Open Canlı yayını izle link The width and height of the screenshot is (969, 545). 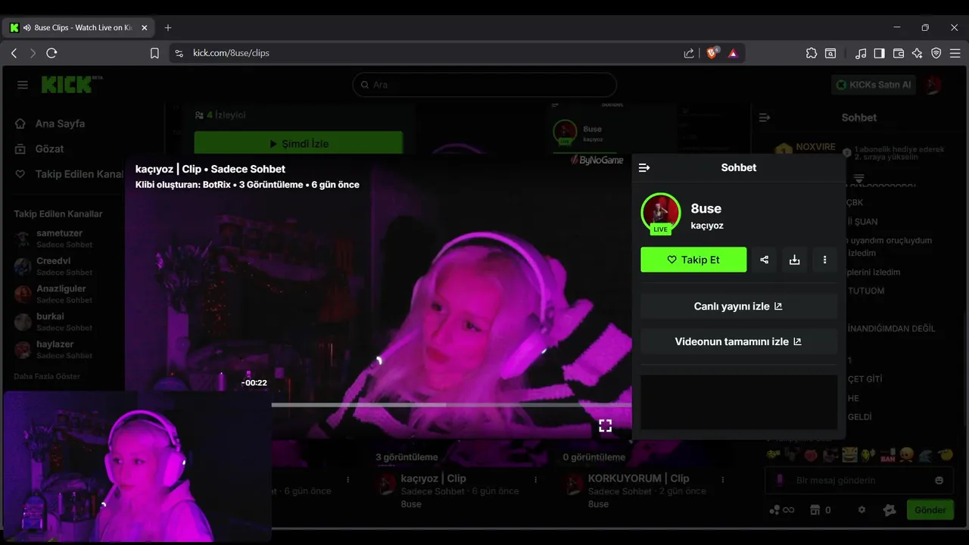pos(739,307)
